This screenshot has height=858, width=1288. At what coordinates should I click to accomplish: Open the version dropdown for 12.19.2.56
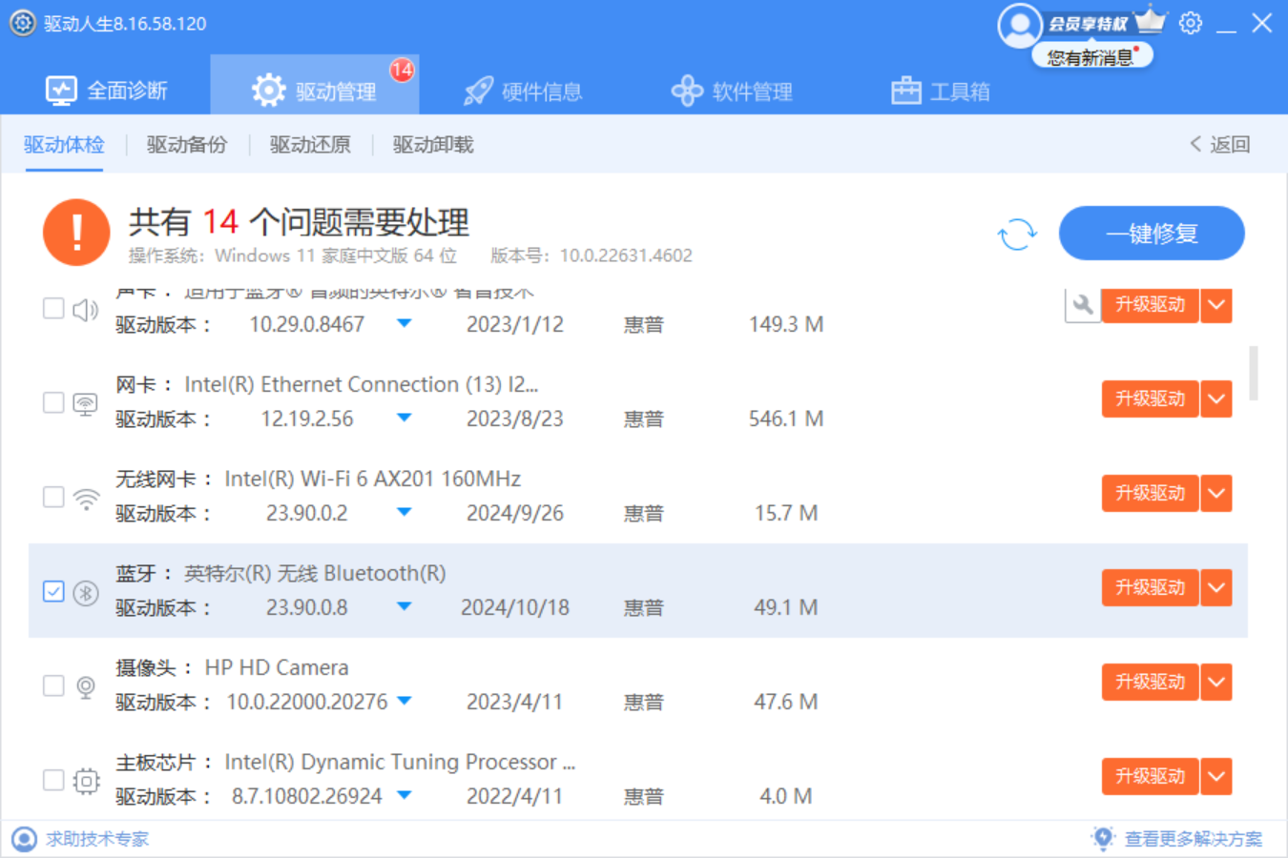405,418
